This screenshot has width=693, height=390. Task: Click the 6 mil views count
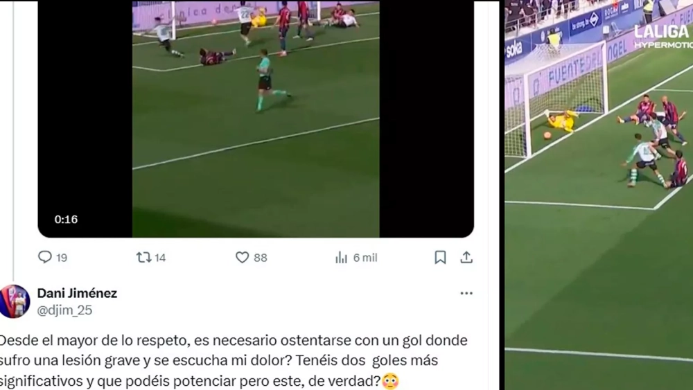tap(365, 258)
